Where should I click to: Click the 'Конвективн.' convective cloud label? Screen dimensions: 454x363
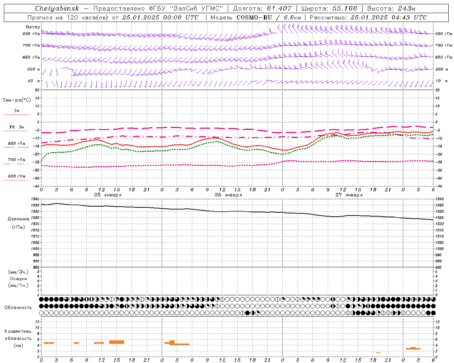coord(18,331)
